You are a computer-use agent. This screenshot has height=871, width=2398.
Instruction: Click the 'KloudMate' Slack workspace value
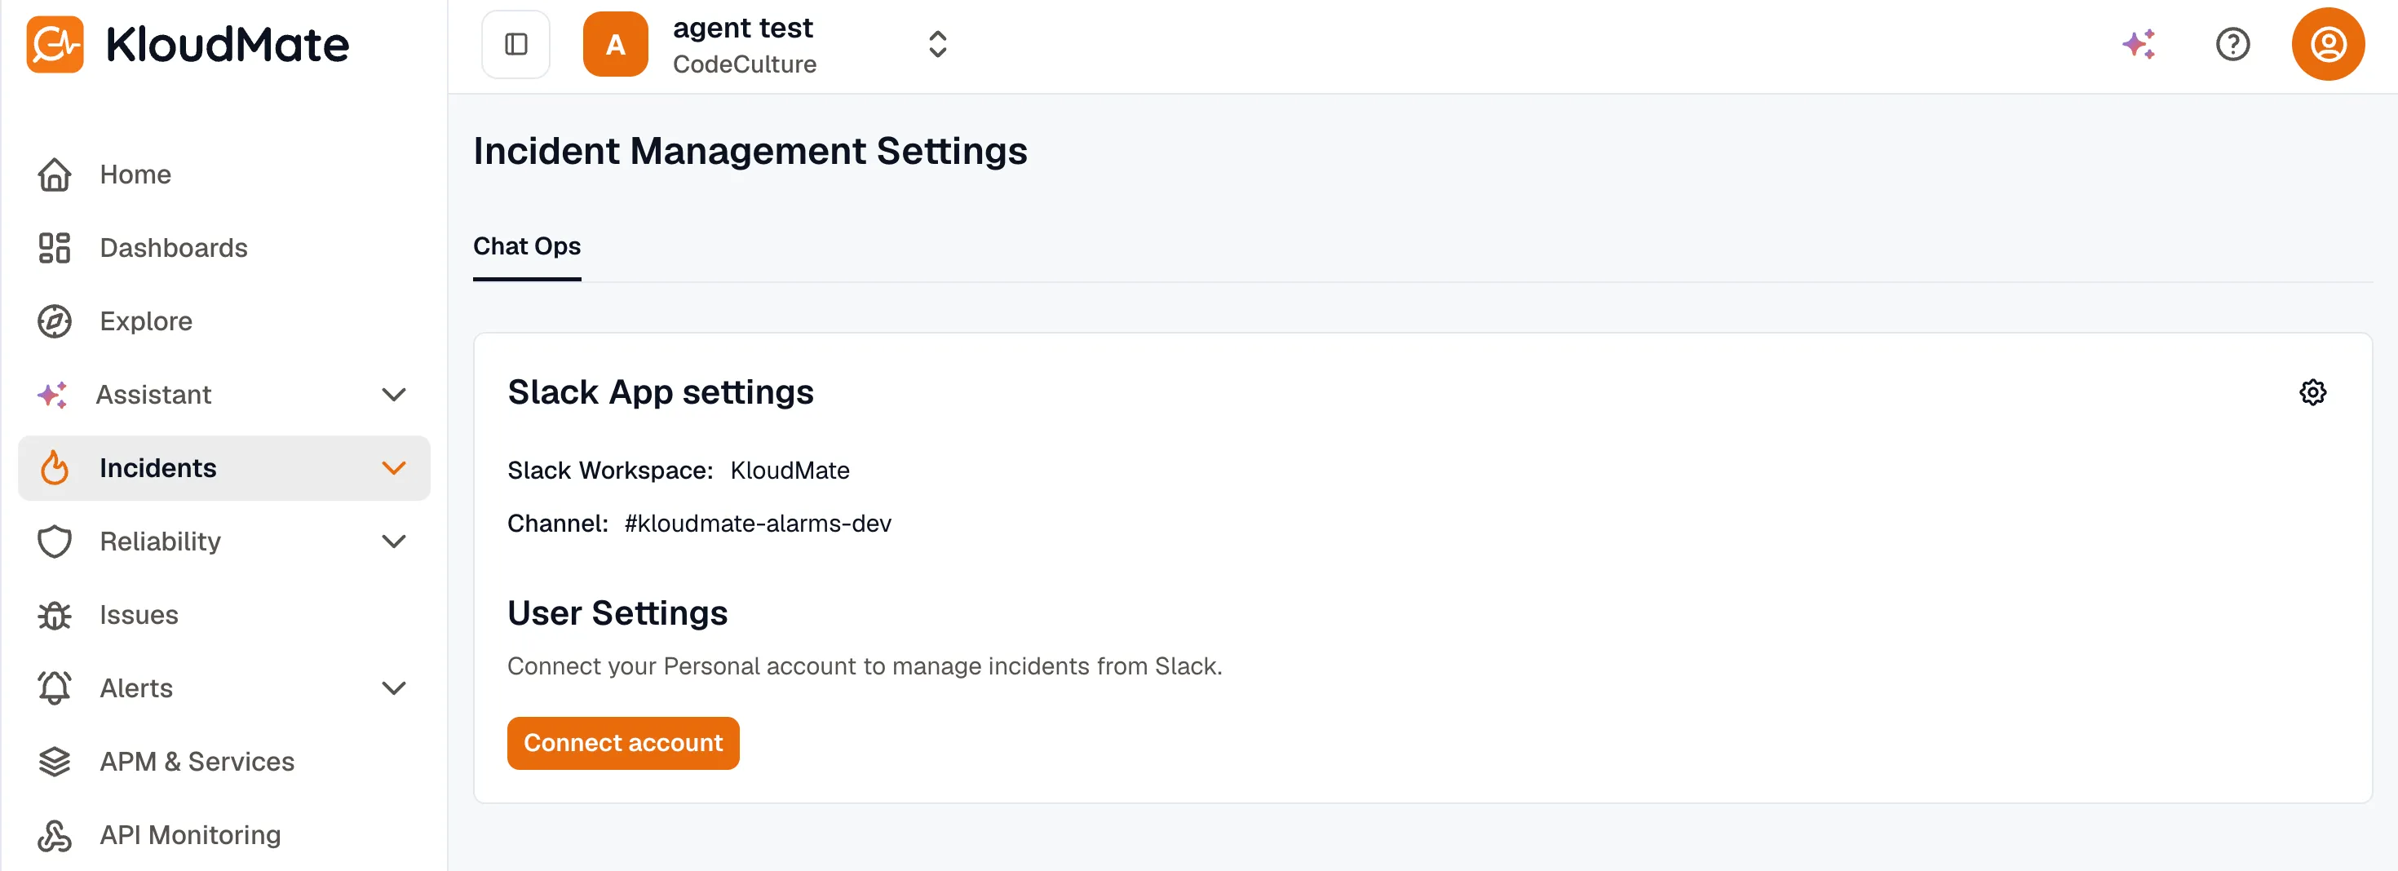[790, 471]
